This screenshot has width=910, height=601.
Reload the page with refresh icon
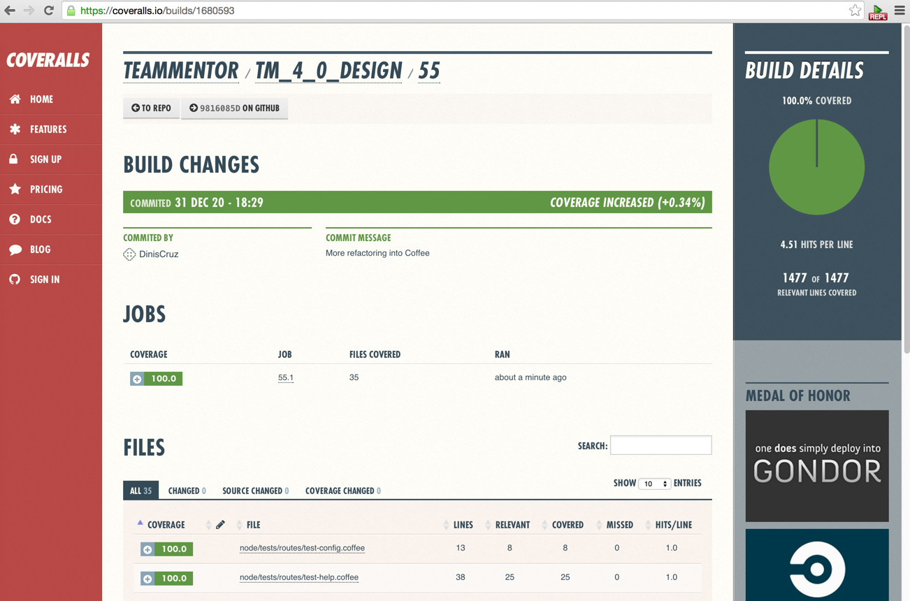point(49,10)
